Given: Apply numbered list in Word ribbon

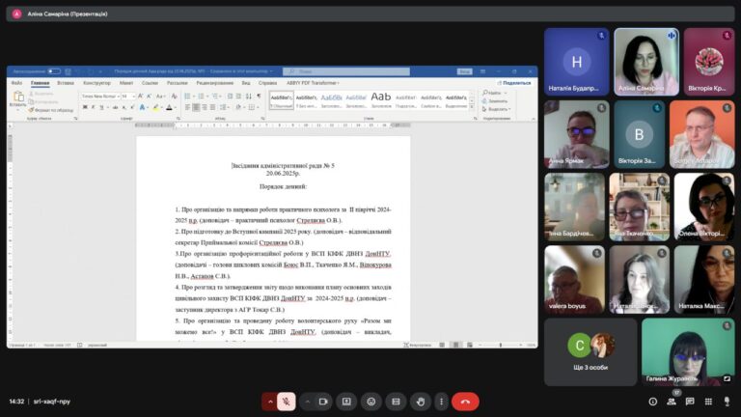Looking at the screenshot, I should (201, 96).
